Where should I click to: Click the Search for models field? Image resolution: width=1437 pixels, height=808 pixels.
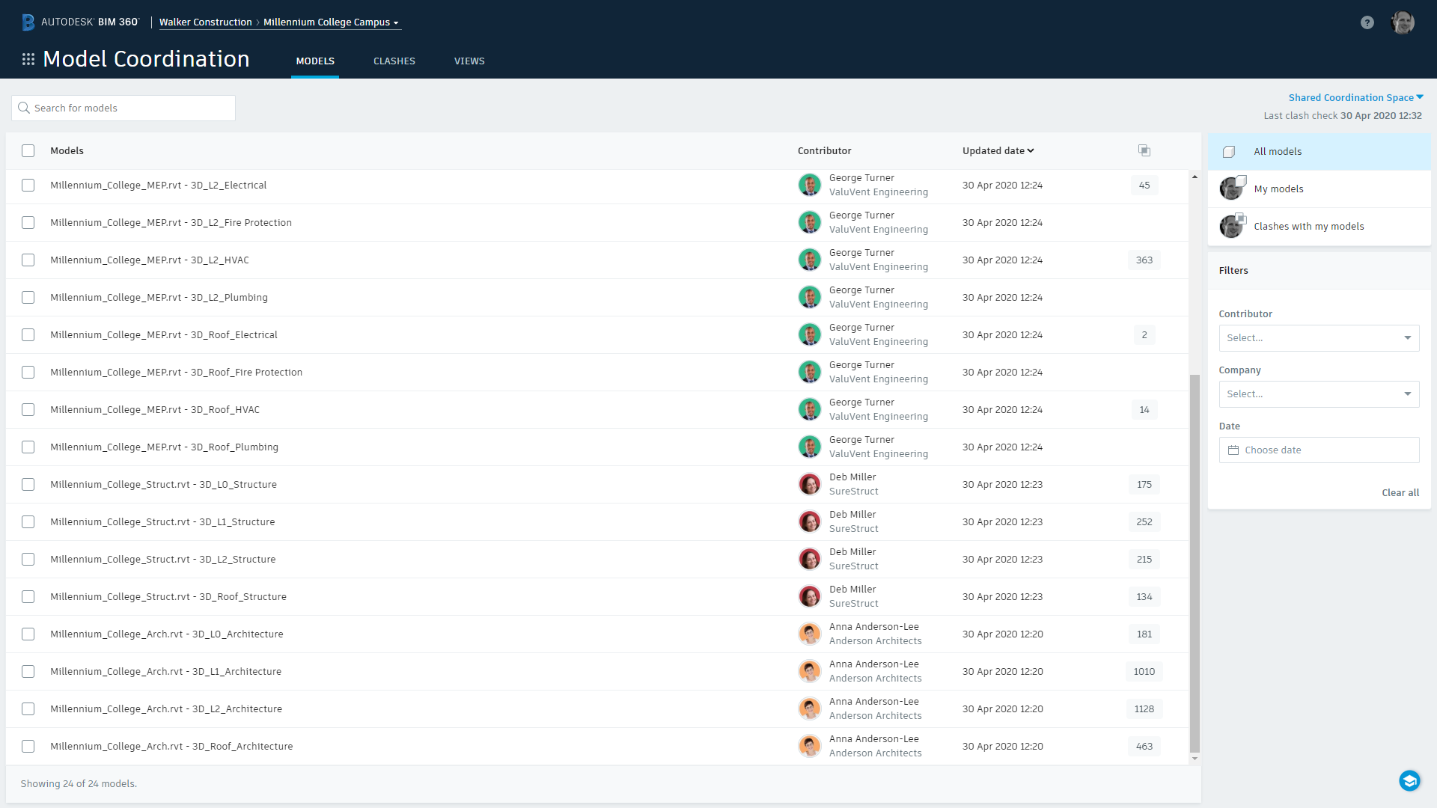click(123, 108)
